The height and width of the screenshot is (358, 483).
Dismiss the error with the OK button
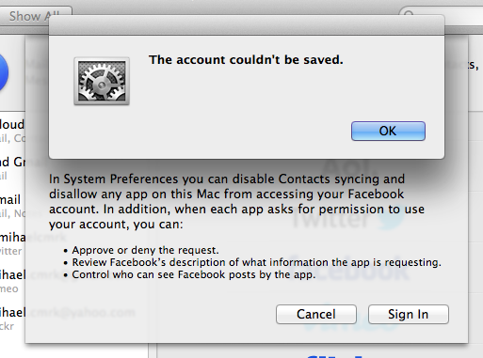click(x=388, y=131)
